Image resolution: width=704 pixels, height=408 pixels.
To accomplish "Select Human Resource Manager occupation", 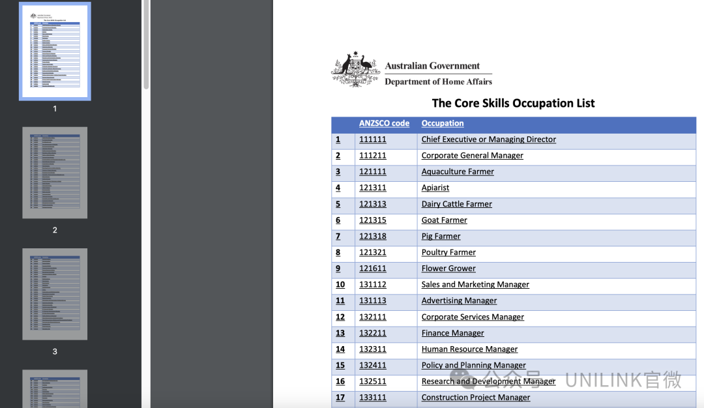I will (469, 349).
